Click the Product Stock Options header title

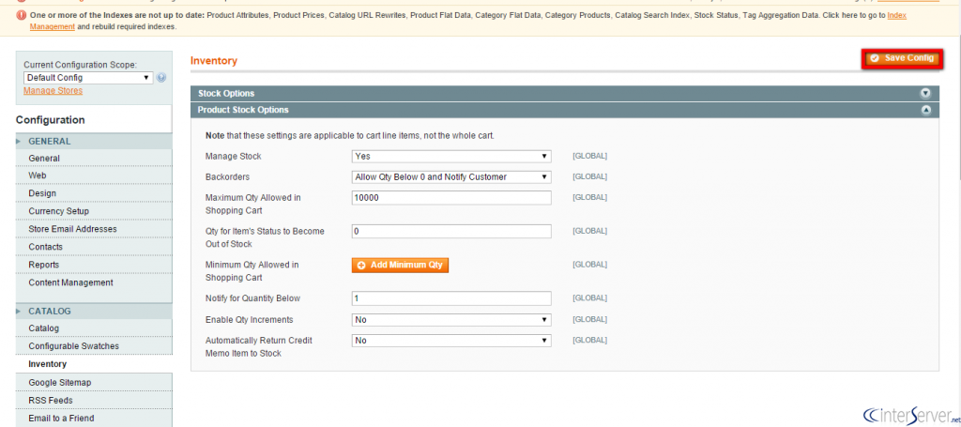click(243, 111)
